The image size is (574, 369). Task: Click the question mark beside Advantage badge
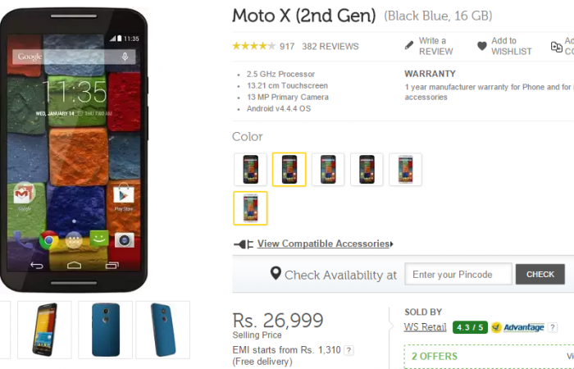click(553, 327)
